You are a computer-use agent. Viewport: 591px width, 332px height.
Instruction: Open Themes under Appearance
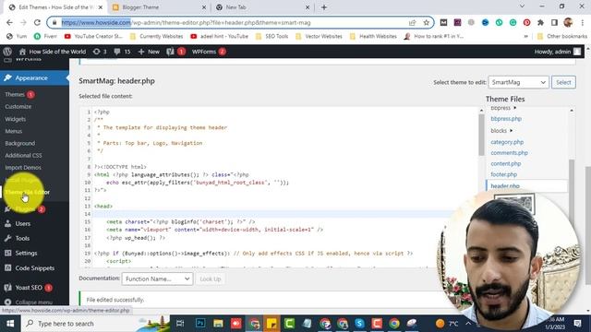(15, 94)
